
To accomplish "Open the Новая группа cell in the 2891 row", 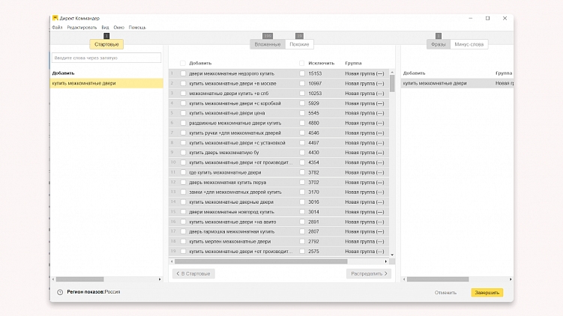I will [x=364, y=222].
